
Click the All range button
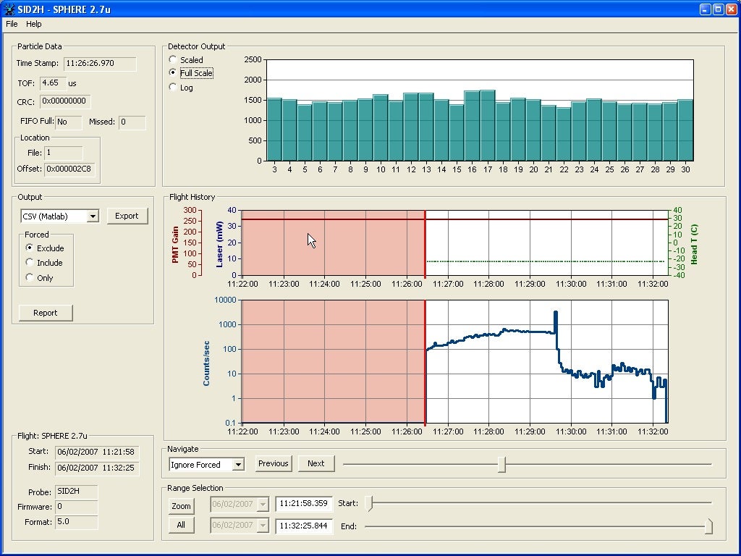click(x=181, y=526)
